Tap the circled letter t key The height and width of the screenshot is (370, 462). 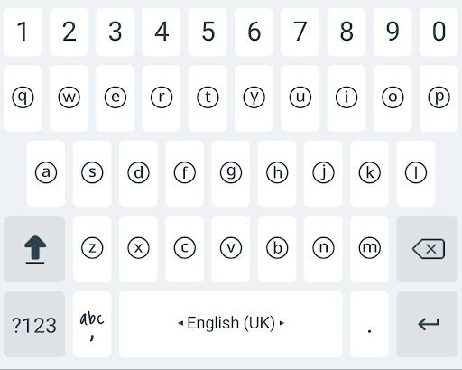point(208,98)
